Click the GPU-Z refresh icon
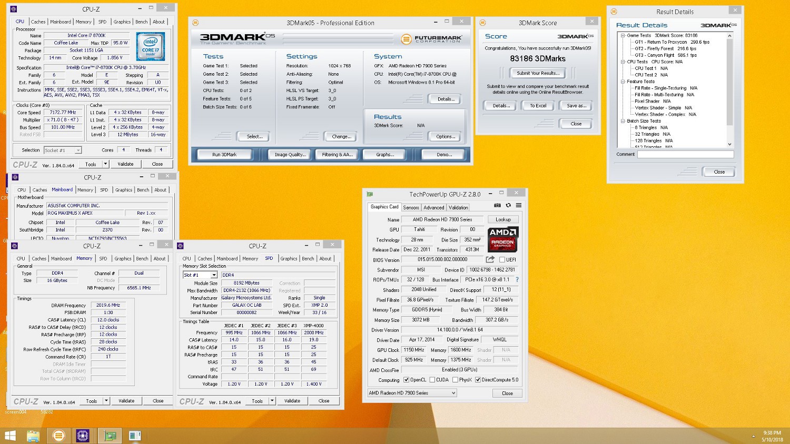The width and height of the screenshot is (790, 444). (x=508, y=205)
